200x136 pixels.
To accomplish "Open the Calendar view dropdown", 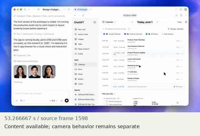I will pyautogui.click(x=109, y=22).
